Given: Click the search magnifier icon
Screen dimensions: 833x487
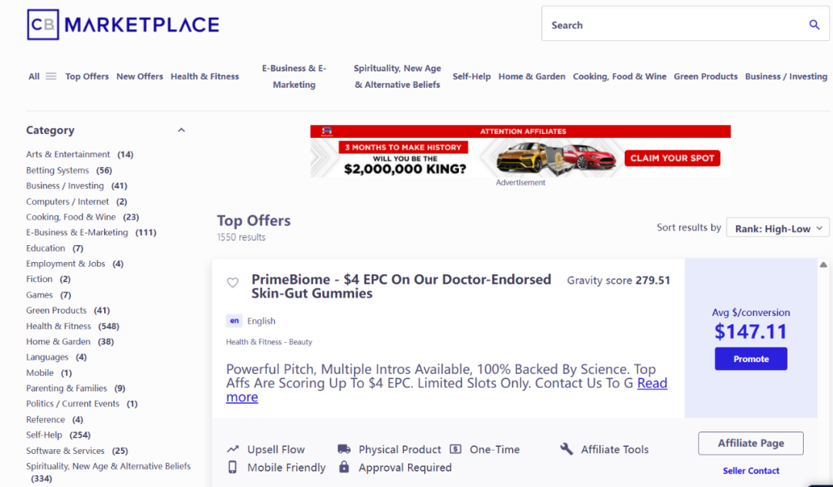Looking at the screenshot, I should [814, 25].
